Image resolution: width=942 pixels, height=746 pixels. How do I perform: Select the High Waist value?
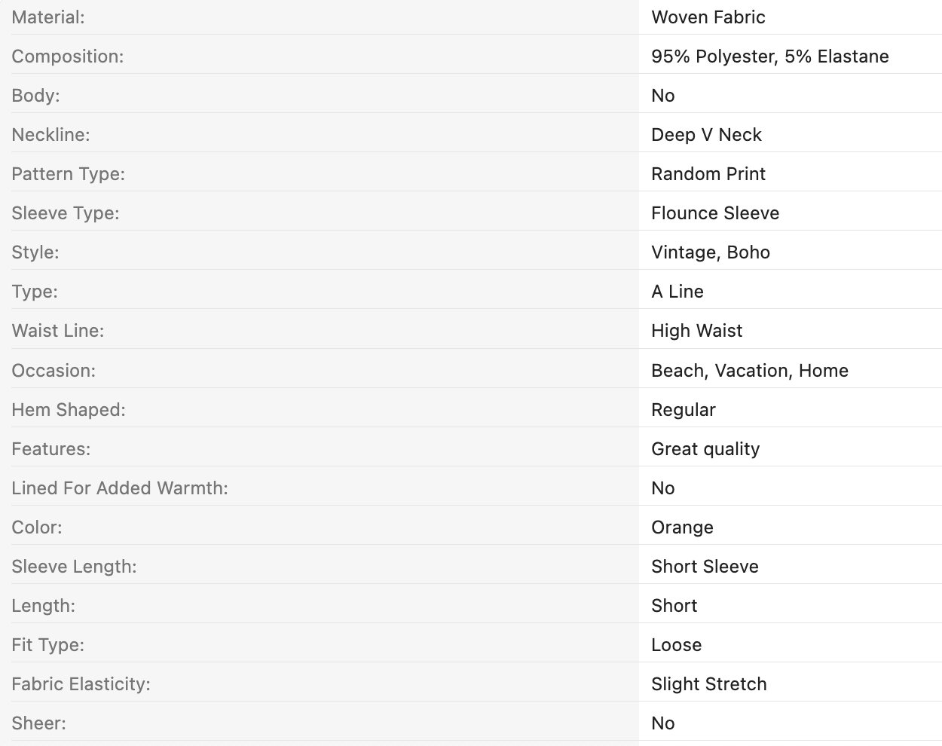click(x=697, y=331)
